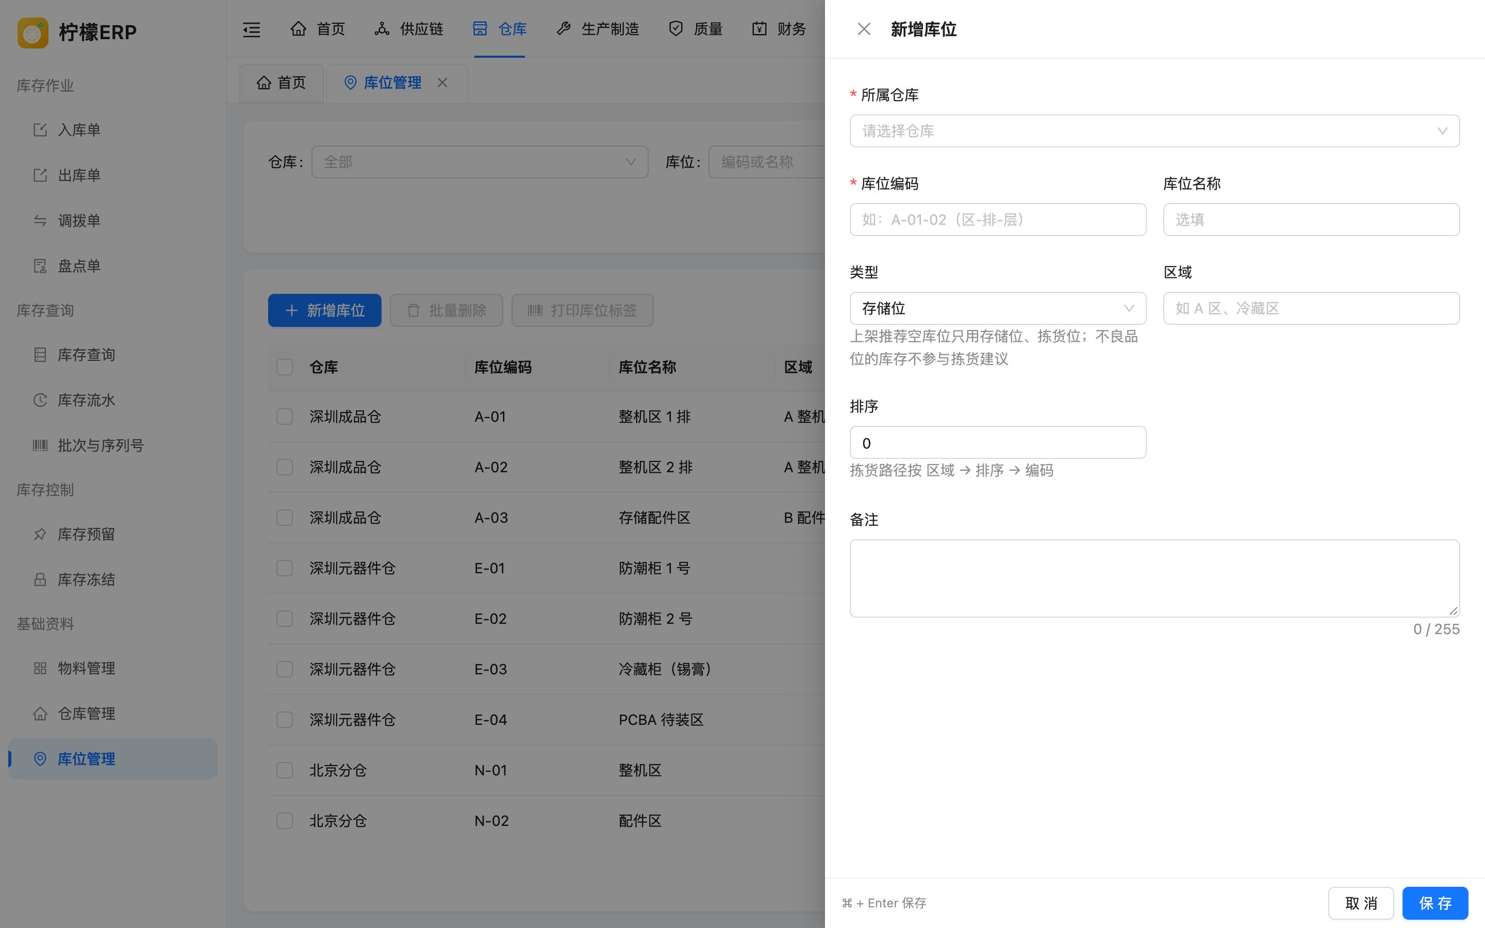Open 库存流水 in the sidebar
1485x928 pixels.
pyautogui.click(x=113, y=400)
